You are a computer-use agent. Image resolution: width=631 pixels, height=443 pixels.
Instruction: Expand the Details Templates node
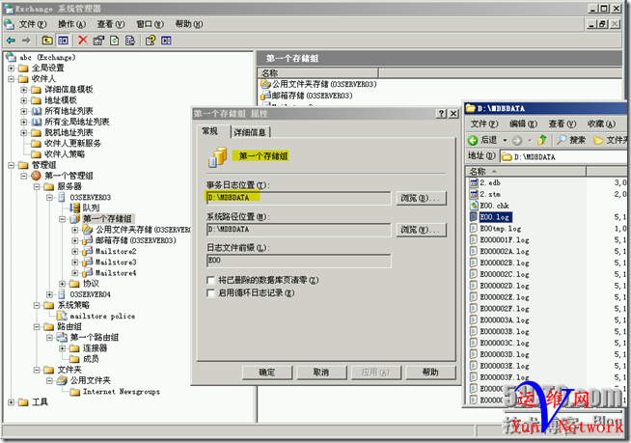(24, 90)
